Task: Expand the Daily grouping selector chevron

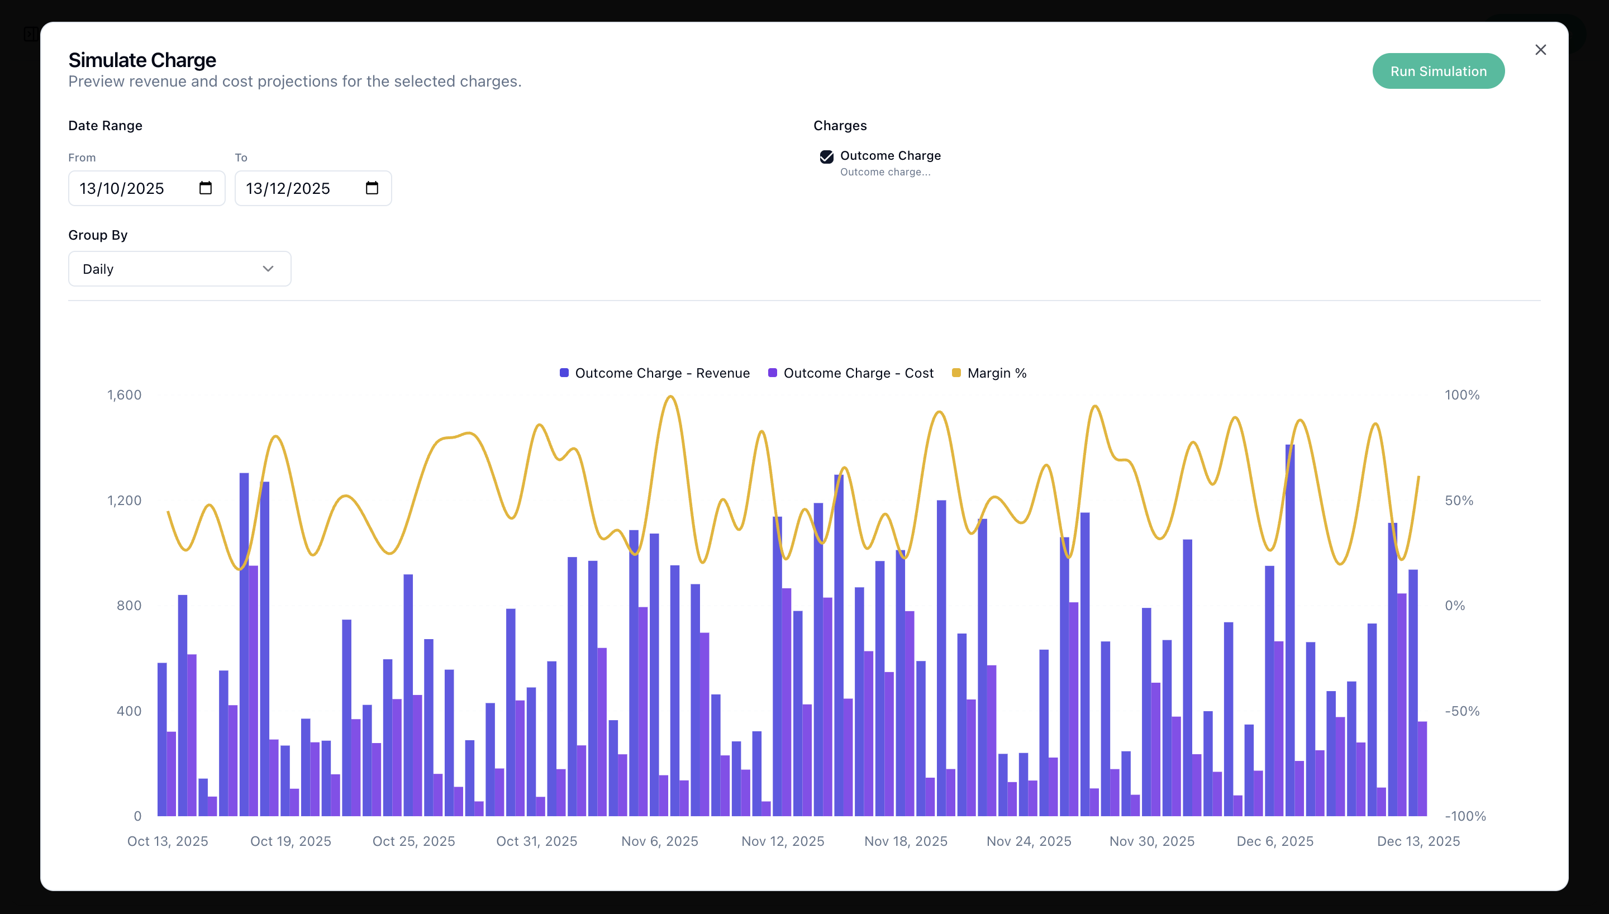Action: [x=269, y=269]
